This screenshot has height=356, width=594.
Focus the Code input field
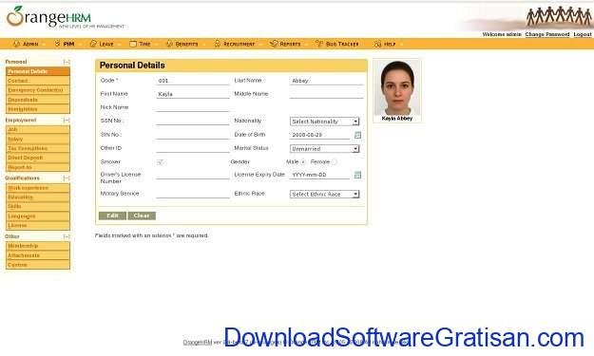193,81
